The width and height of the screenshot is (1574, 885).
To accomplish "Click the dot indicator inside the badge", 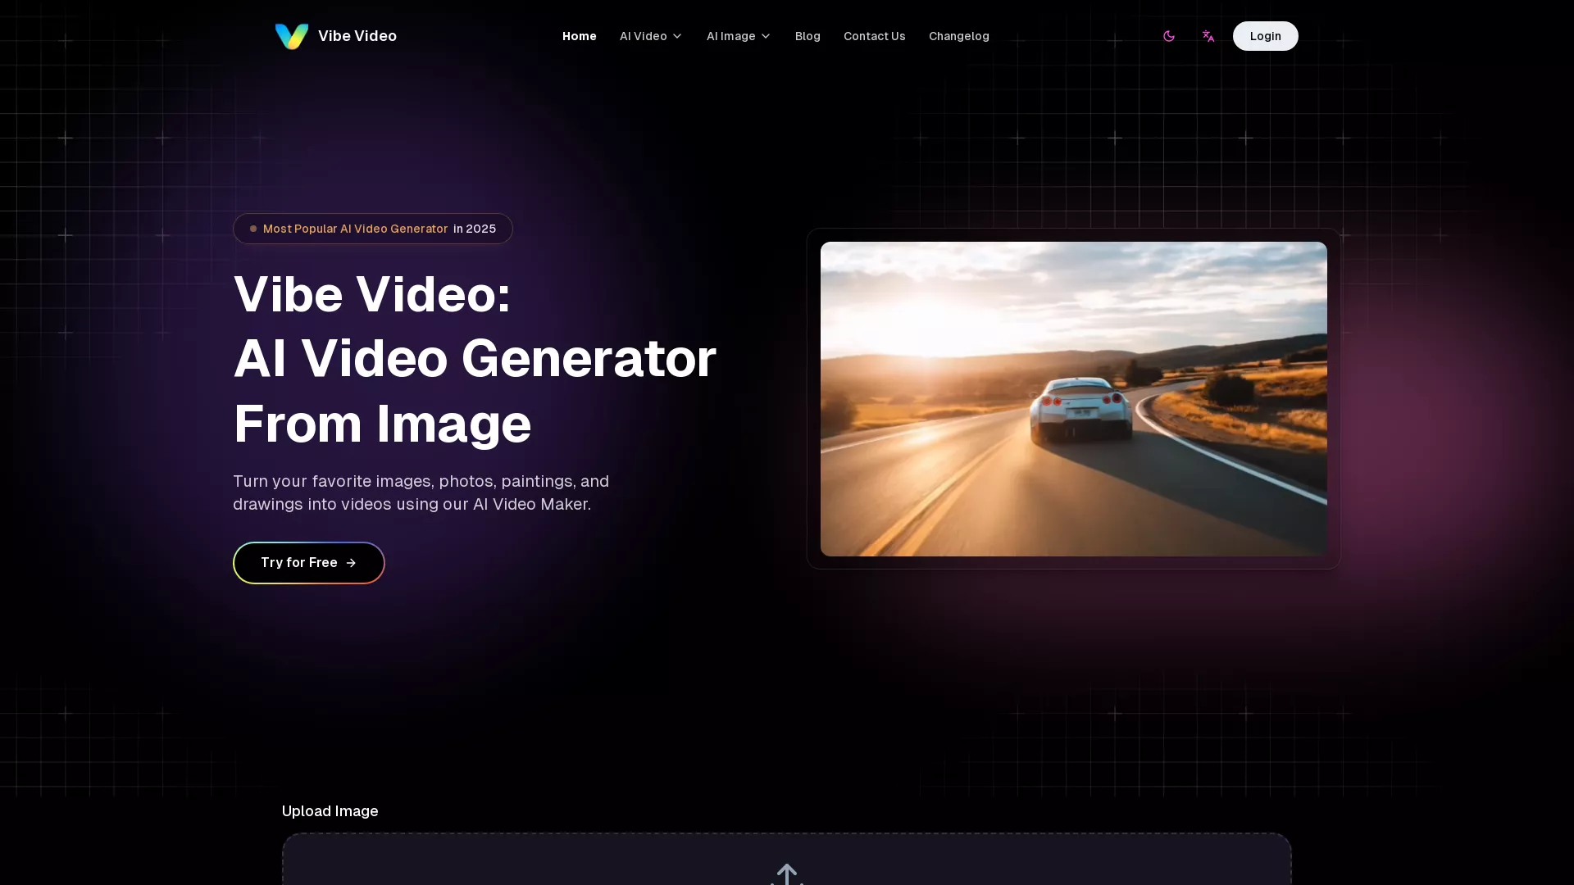I will pos(252,229).
